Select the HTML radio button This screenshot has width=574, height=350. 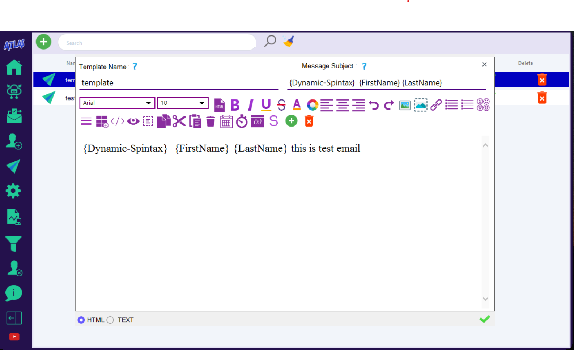(81, 320)
